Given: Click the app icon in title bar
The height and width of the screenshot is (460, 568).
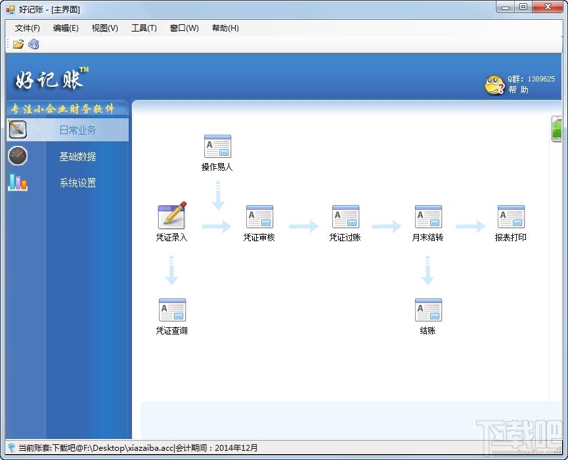Looking at the screenshot, I should click(10, 10).
